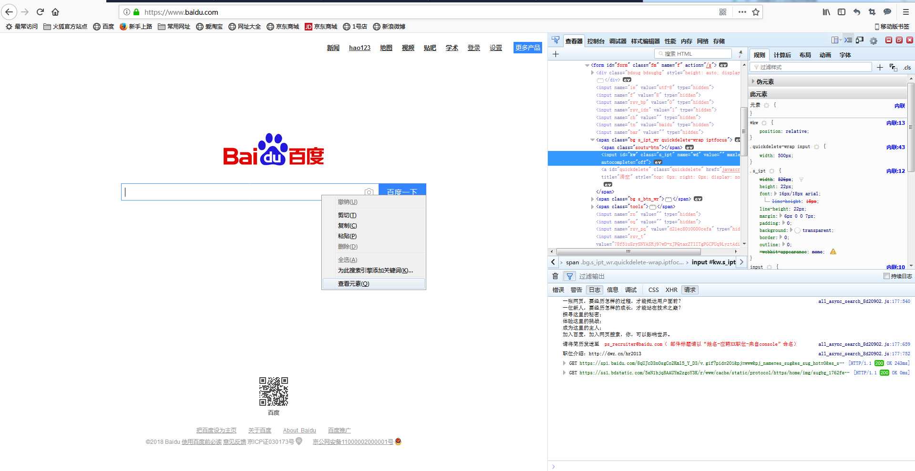The width and height of the screenshot is (915, 471).
Task: Enable the 持续日志 persist logs checkbox
Action: click(x=886, y=276)
